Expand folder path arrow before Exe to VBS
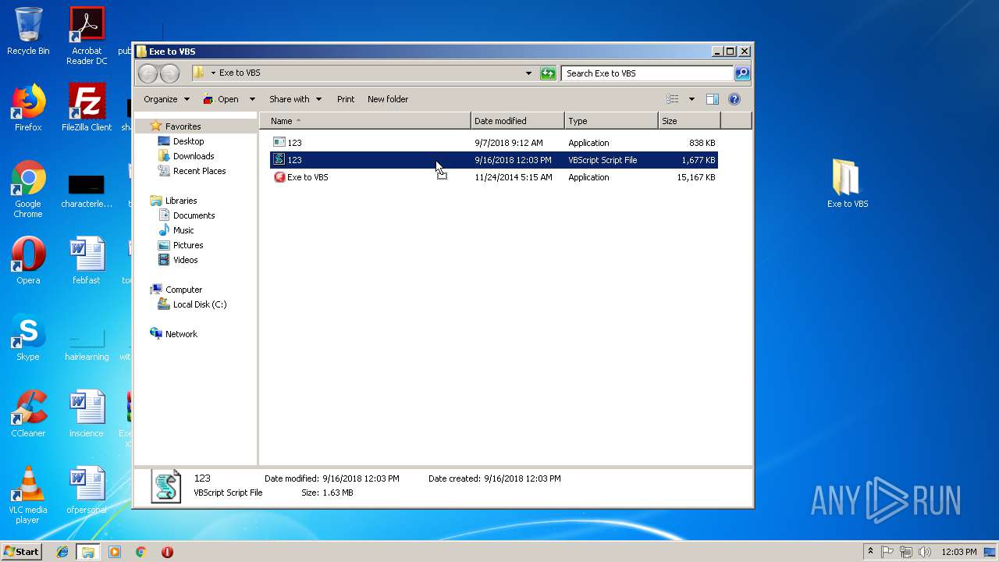Screen dimensions: 999x562 tap(213, 73)
